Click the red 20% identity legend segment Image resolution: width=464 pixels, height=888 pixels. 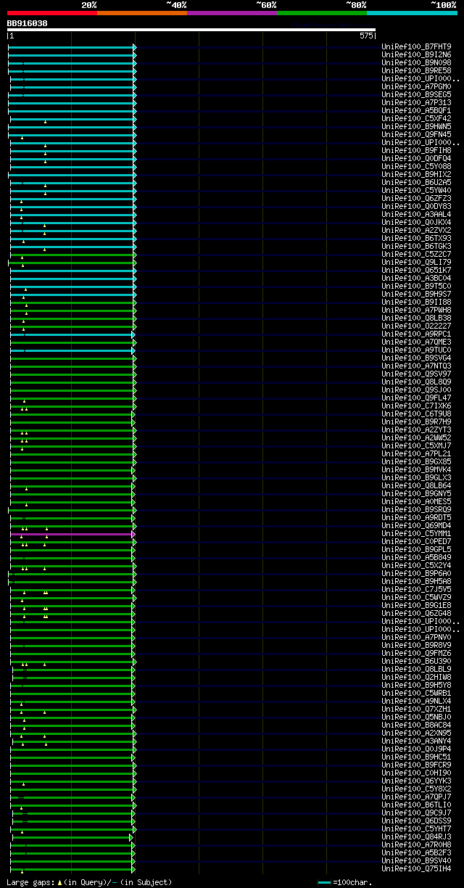[x=52, y=12]
